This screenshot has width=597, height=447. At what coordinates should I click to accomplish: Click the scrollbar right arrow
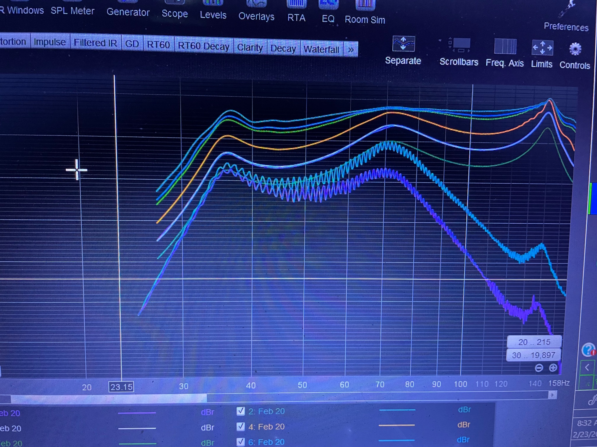[552, 395]
